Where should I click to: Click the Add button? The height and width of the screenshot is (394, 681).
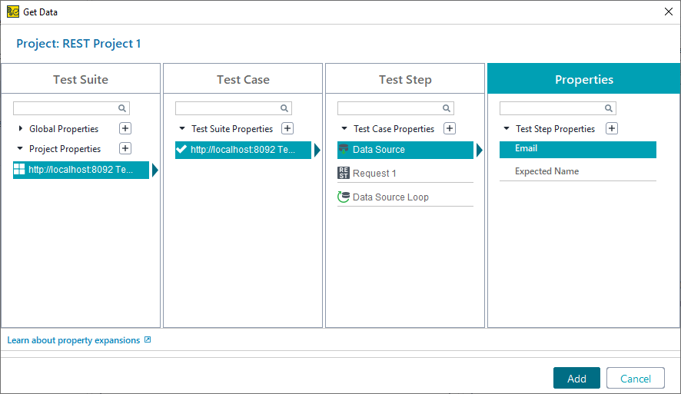(x=576, y=379)
